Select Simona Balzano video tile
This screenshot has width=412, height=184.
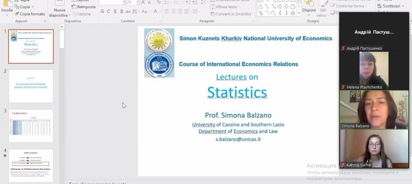374,109
